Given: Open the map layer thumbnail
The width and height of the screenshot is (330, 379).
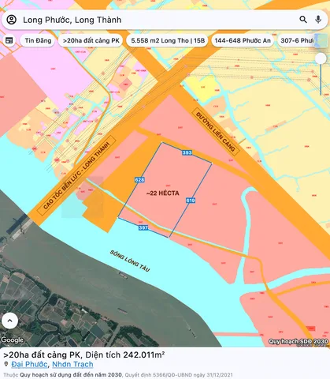Looking at the screenshot, I should (x=321, y=40).
